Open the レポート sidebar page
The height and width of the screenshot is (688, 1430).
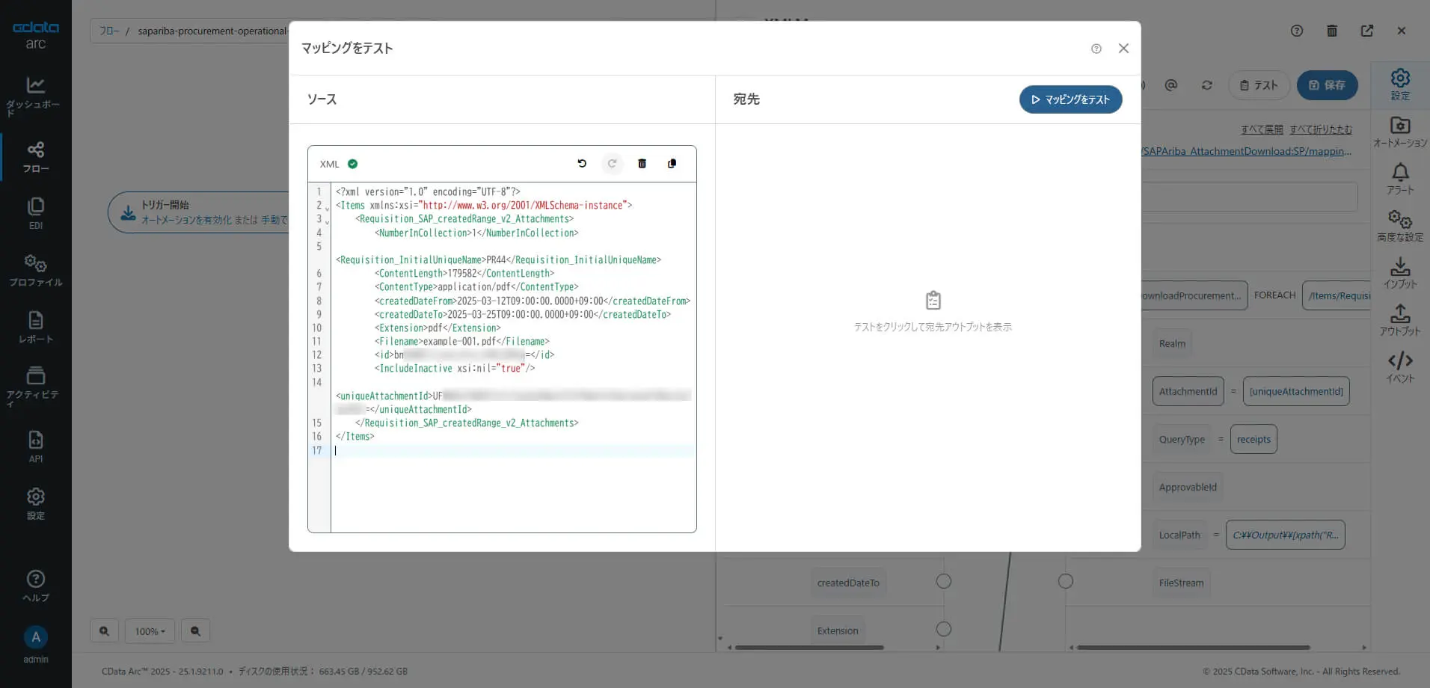(x=35, y=327)
